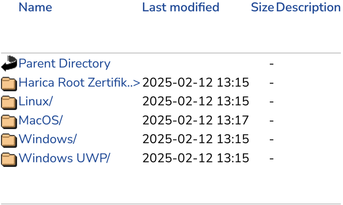Click the size dash in Windows UWP row
The height and width of the screenshot is (205, 343).
272,158
